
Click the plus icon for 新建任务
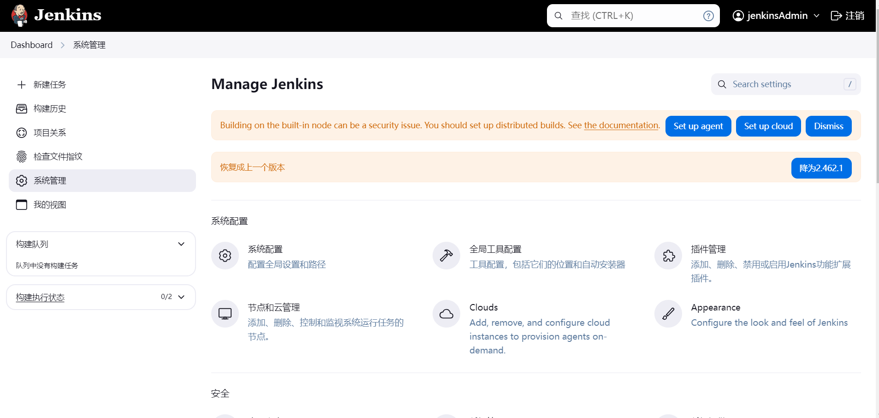(22, 84)
